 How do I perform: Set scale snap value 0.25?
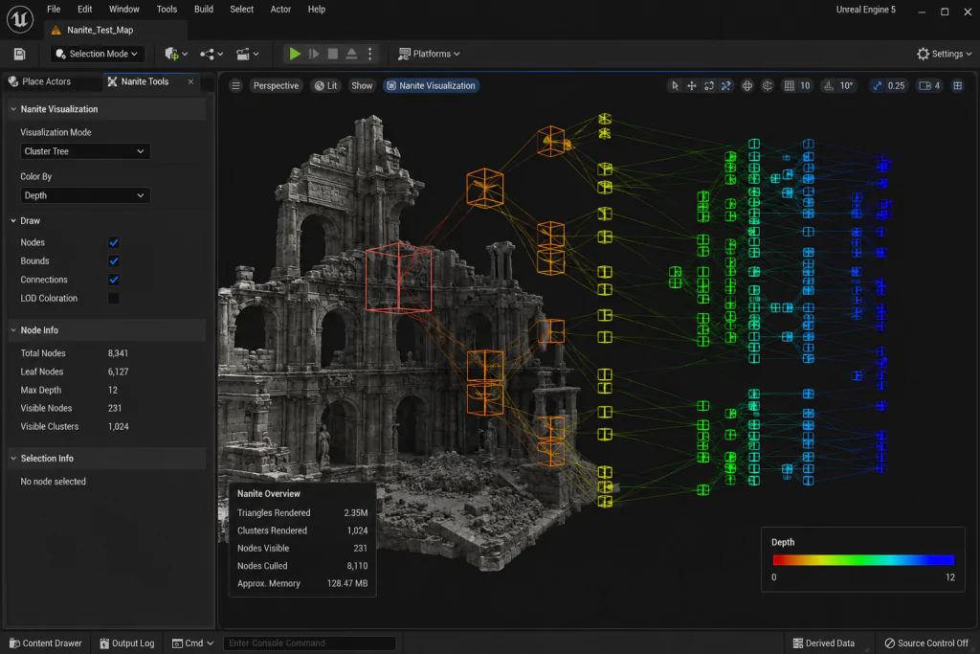pyautogui.click(x=896, y=85)
